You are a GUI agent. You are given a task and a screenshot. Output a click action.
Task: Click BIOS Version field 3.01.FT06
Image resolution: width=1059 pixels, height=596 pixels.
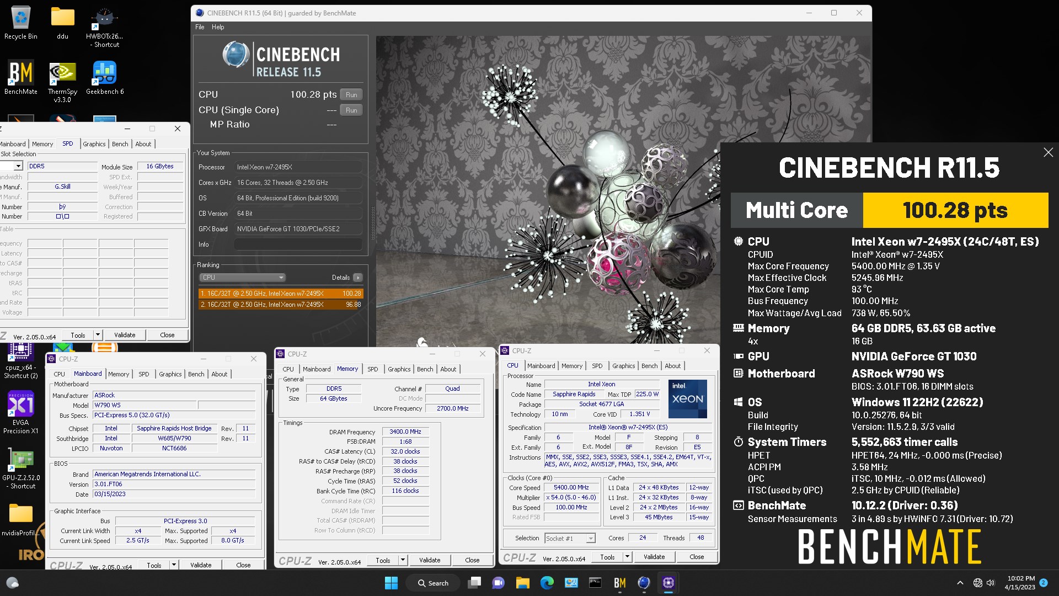(174, 484)
